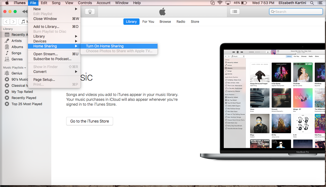The height and width of the screenshot is (187, 326).
Task: Switch to the Store tab
Action: [x=195, y=22]
